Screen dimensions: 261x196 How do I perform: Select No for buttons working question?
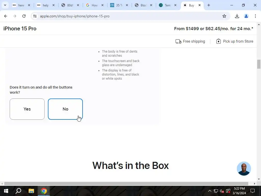coord(65,109)
